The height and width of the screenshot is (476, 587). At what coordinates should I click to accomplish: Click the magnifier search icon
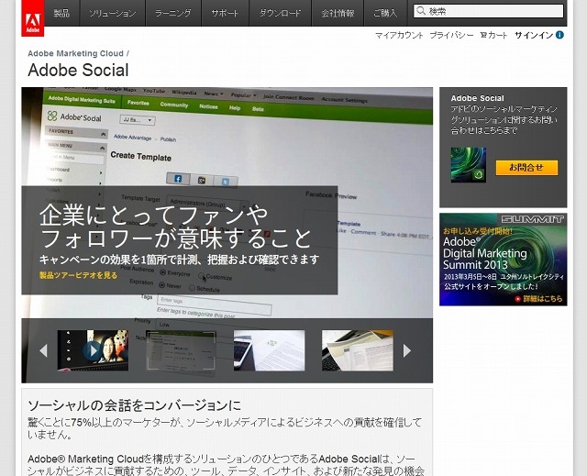point(421,11)
